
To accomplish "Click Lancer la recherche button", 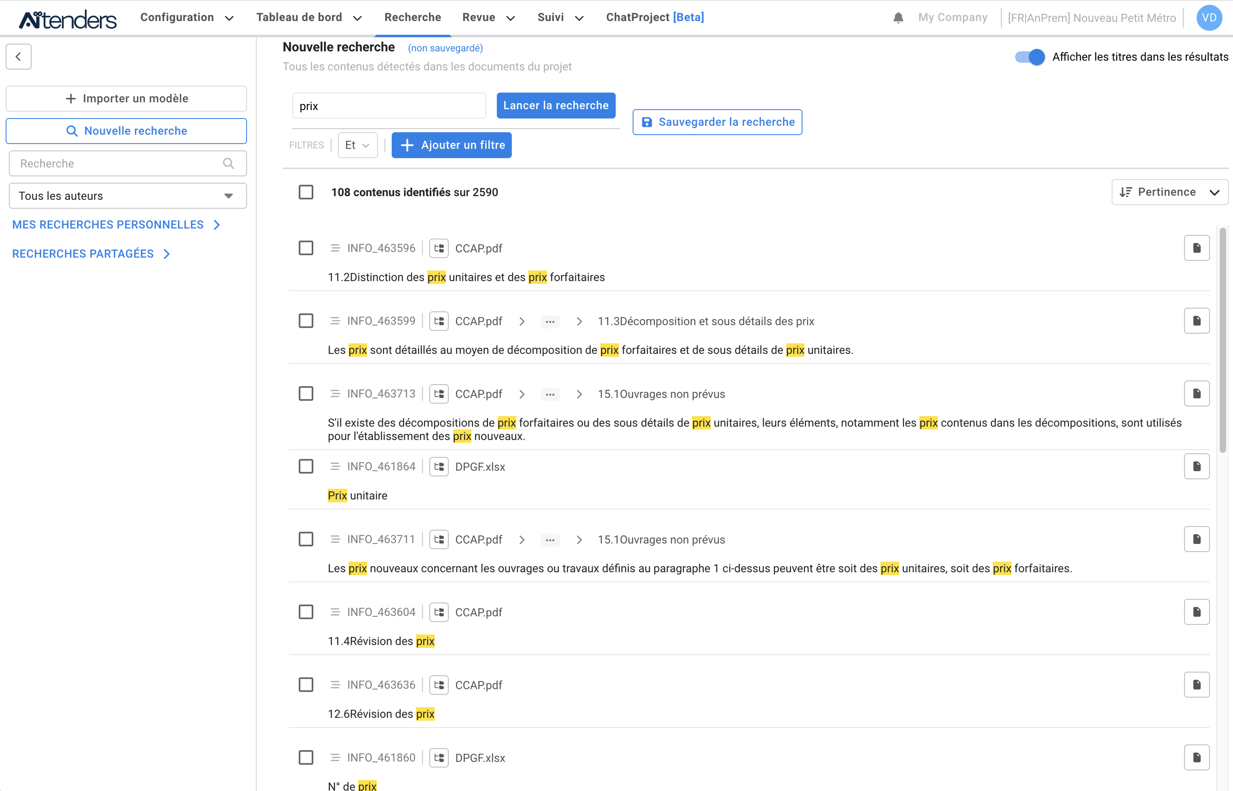I will pos(555,105).
